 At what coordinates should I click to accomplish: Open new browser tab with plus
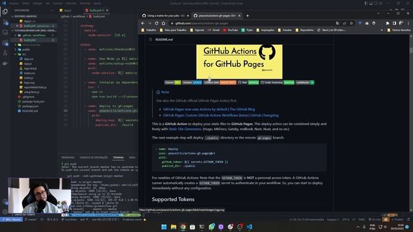pyautogui.click(x=247, y=15)
